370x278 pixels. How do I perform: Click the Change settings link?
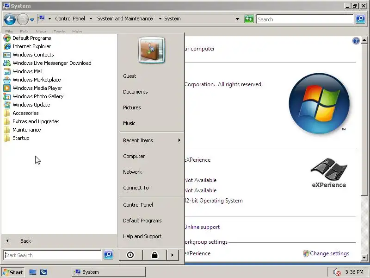pos(329,253)
